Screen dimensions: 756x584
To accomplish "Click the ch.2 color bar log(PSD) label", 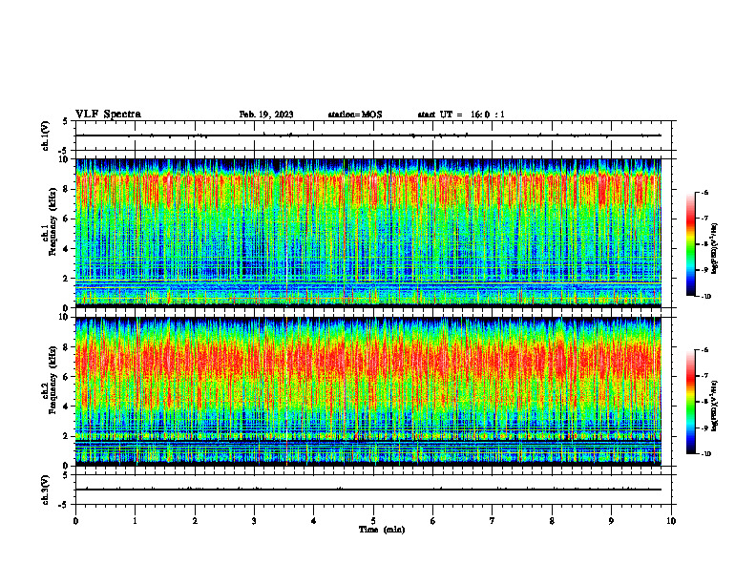I will click(715, 407).
